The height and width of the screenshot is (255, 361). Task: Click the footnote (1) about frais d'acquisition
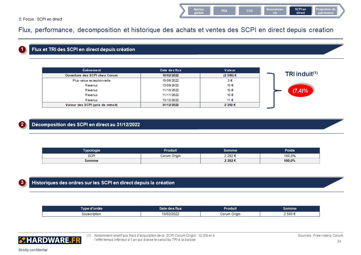click(150, 238)
